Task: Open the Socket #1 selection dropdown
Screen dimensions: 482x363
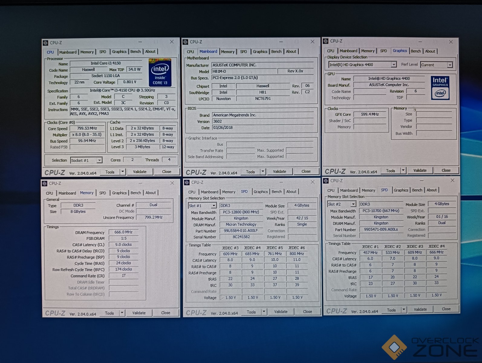Action: pyautogui.click(x=99, y=160)
